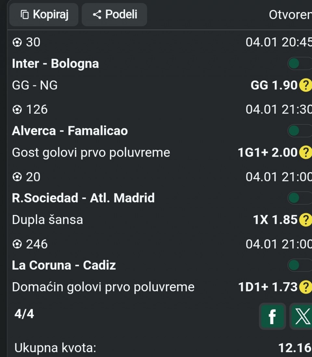The width and height of the screenshot is (312, 357).
Task: Toggle the La Coruna - Cadiz switch
Action: point(299,265)
